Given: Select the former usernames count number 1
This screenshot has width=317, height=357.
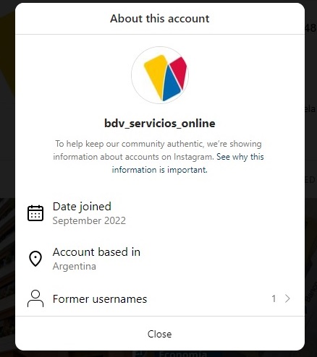Looking at the screenshot, I should (x=274, y=298).
